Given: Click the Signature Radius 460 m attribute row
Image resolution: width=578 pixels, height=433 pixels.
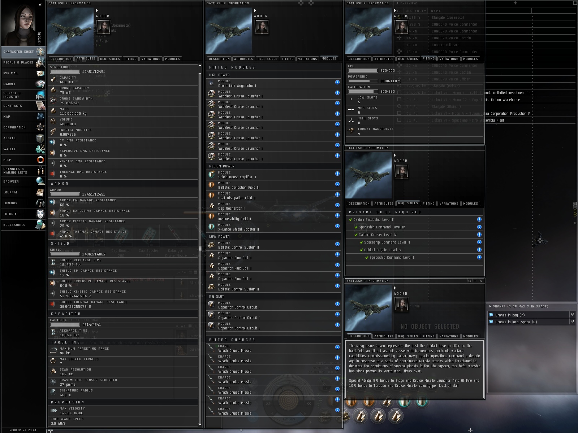Looking at the screenshot, I should (x=123, y=393).
